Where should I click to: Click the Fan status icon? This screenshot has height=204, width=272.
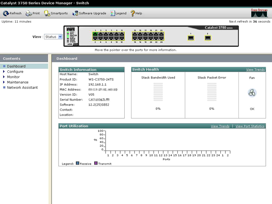[252, 93]
